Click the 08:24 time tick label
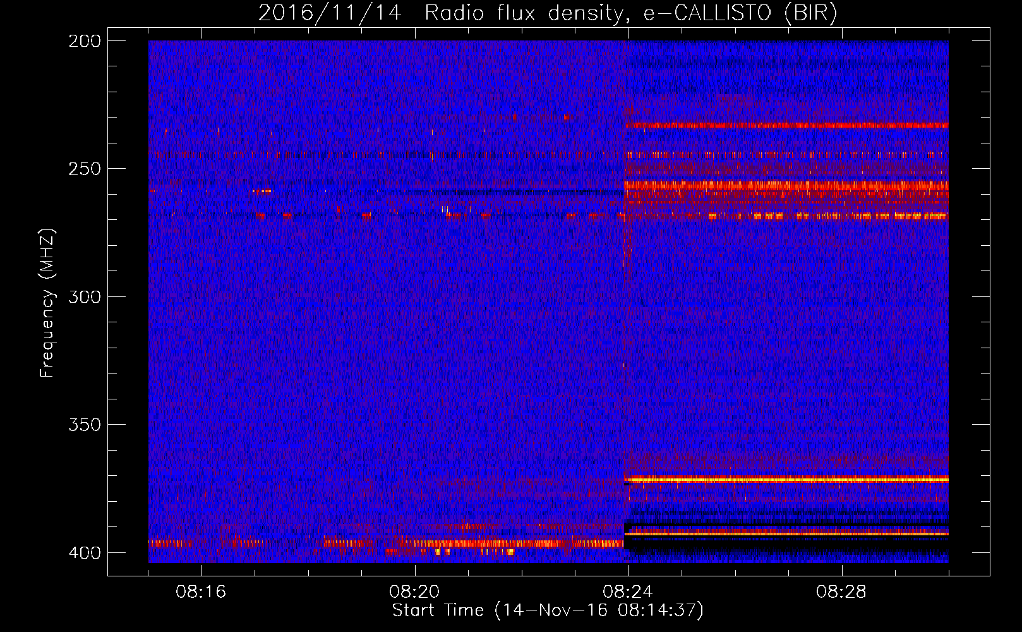Screen dimensions: 1022x632 click(628, 592)
